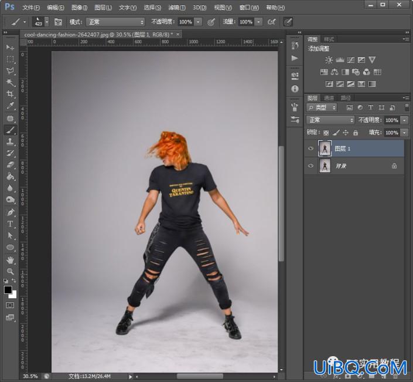The height and width of the screenshot is (382, 413).
Task: Select the Eyedropper tool
Action: 11,106
